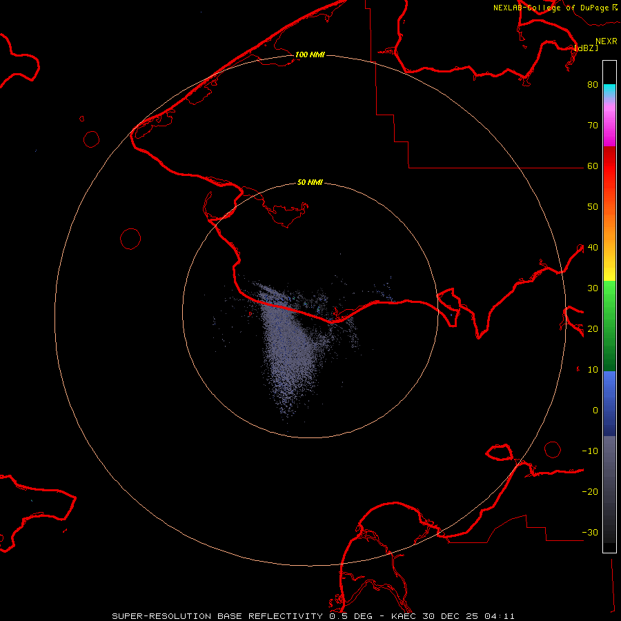Click the 70 value on the dBZ scale
This screenshot has width=621, height=621.
click(x=593, y=126)
